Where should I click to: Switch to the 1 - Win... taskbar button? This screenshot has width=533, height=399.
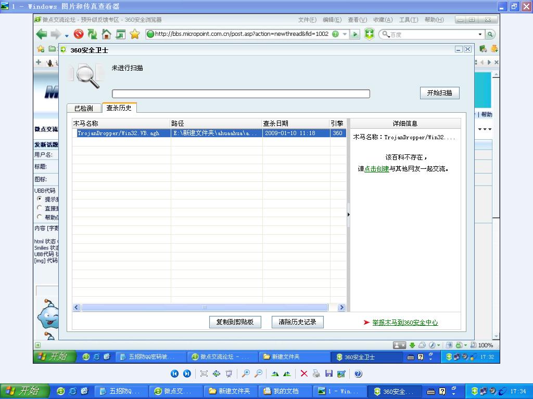[339, 391]
